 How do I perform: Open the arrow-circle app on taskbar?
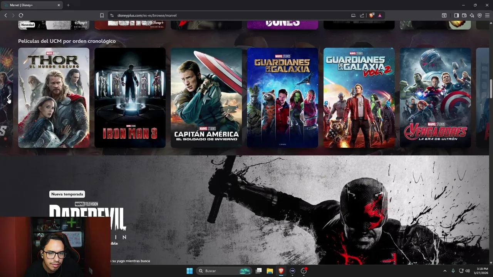point(292,271)
